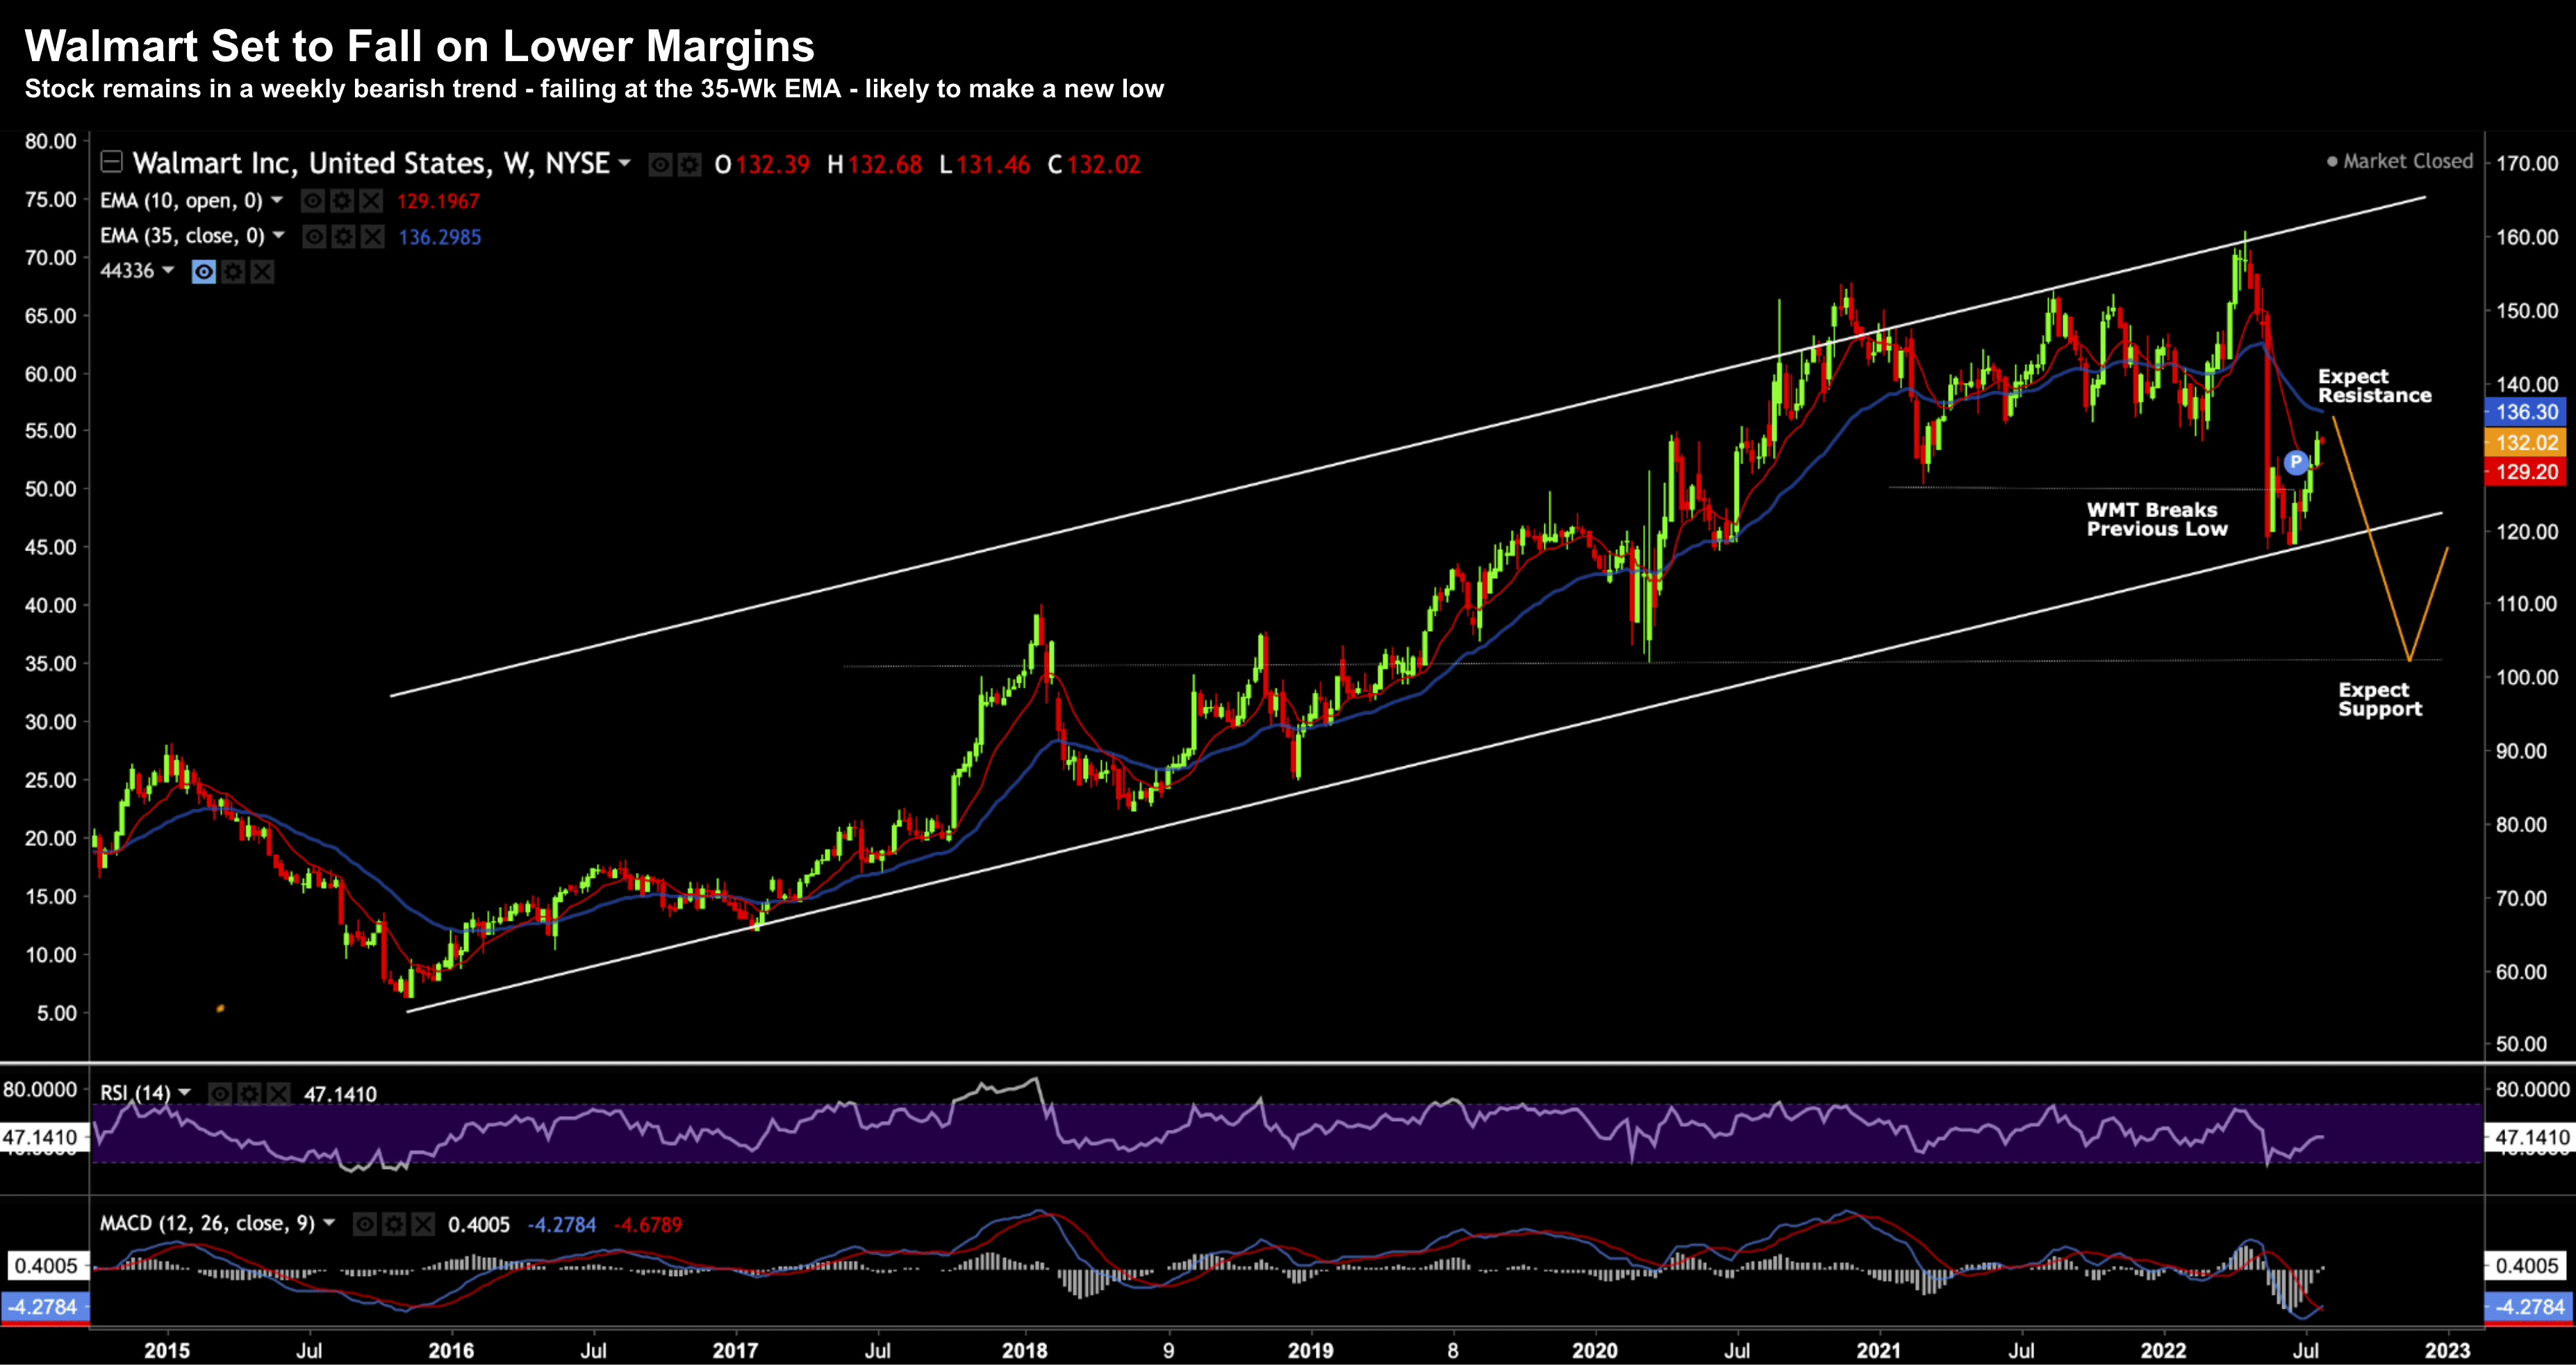Viewport: 2576px width, 1365px height.
Task: Open the EMA (35, close, 0) dropdown
Action: click(279, 235)
